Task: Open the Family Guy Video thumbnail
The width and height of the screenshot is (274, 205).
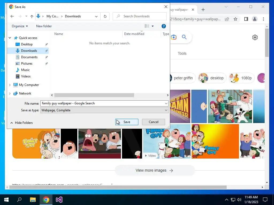Action: pyautogui.click(x=167, y=141)
